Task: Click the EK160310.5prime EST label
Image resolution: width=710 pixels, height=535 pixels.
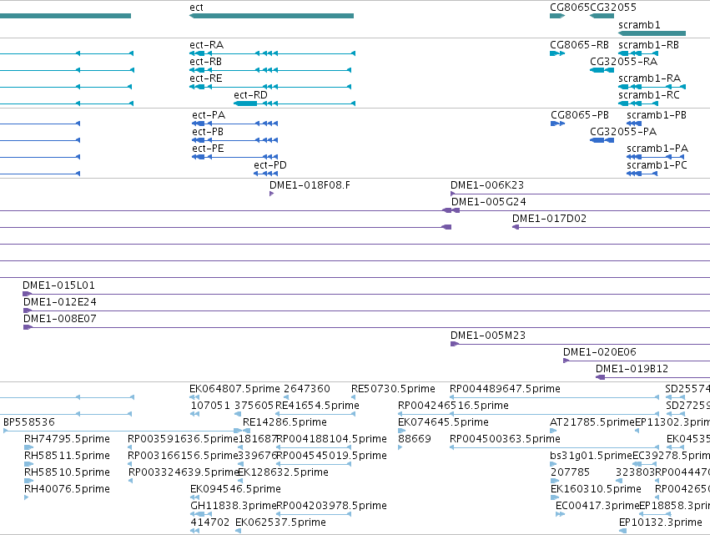Action: 596,490
